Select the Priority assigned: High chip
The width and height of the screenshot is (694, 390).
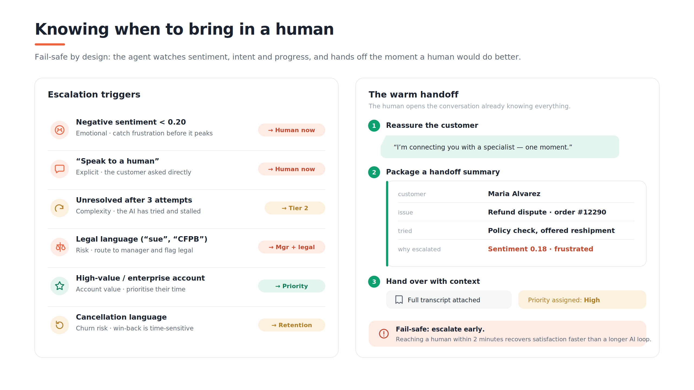coord(582,300)
